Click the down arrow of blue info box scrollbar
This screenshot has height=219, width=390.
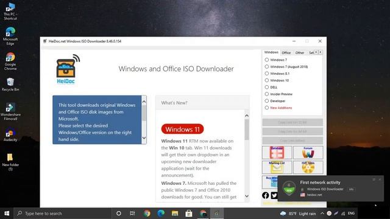[144, 138]
